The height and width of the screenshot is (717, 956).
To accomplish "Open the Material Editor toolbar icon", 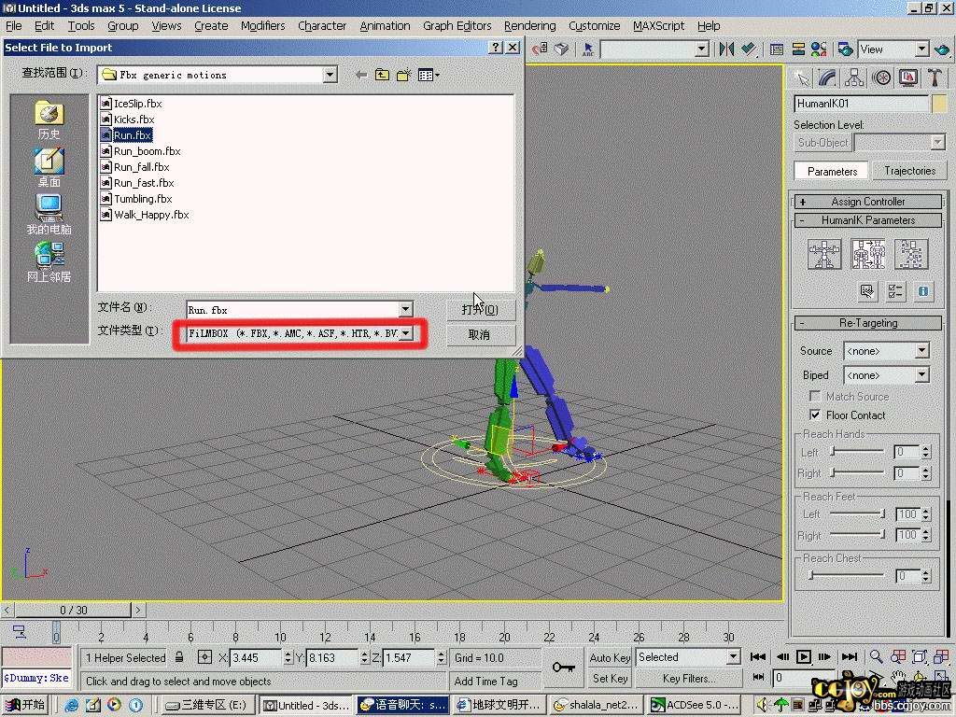I will click(x=819, y=49).
